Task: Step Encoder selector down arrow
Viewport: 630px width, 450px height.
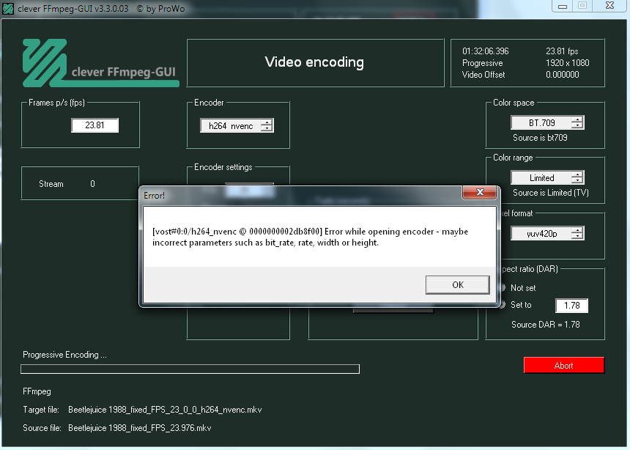Action: (x=267, y=129)
